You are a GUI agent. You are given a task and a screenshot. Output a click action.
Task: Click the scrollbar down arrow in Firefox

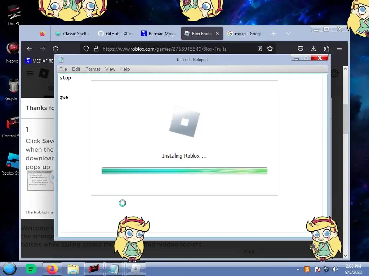pos(345,256)
